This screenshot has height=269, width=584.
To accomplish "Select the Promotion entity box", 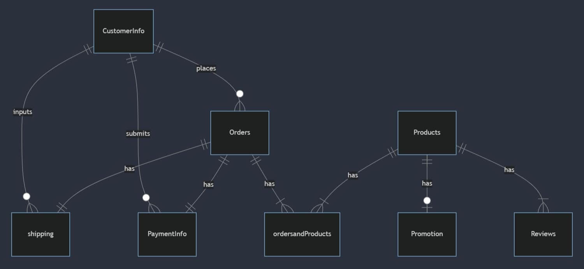I will [x=427, y=234].
